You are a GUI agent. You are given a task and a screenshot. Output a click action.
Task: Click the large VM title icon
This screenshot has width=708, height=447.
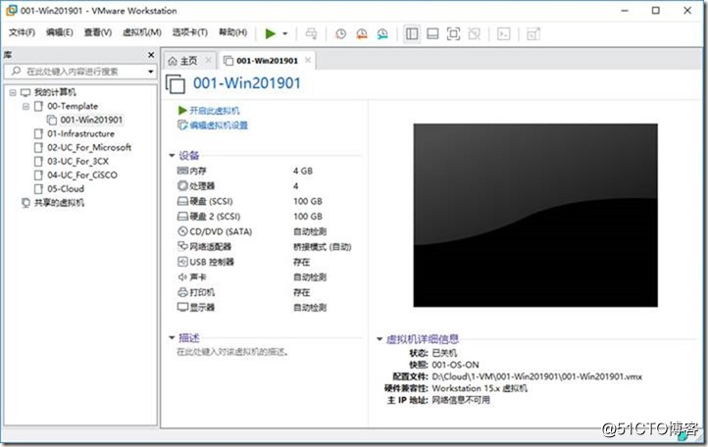click(176, 84)
